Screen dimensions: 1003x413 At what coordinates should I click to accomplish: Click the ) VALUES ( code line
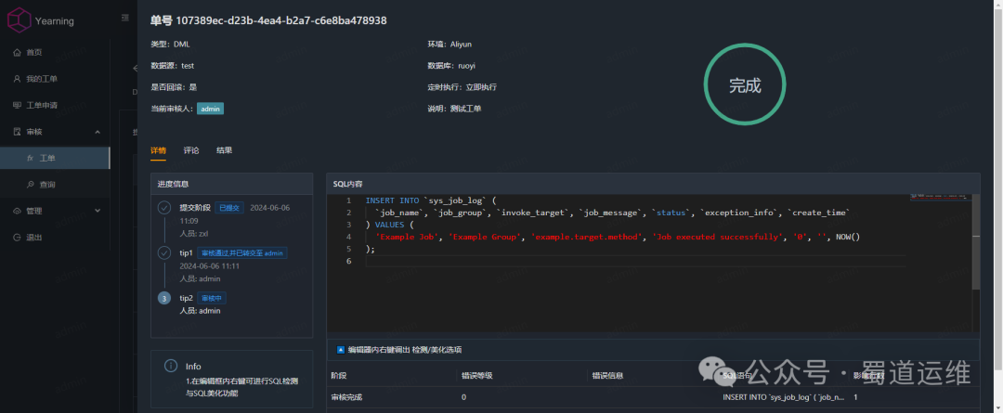click(x=390, y=225)
